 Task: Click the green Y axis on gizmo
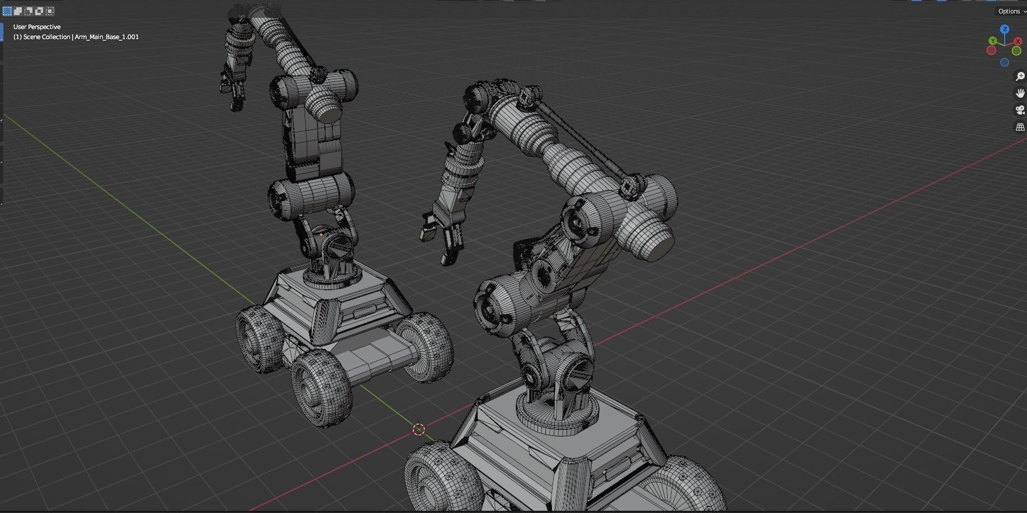992,41
